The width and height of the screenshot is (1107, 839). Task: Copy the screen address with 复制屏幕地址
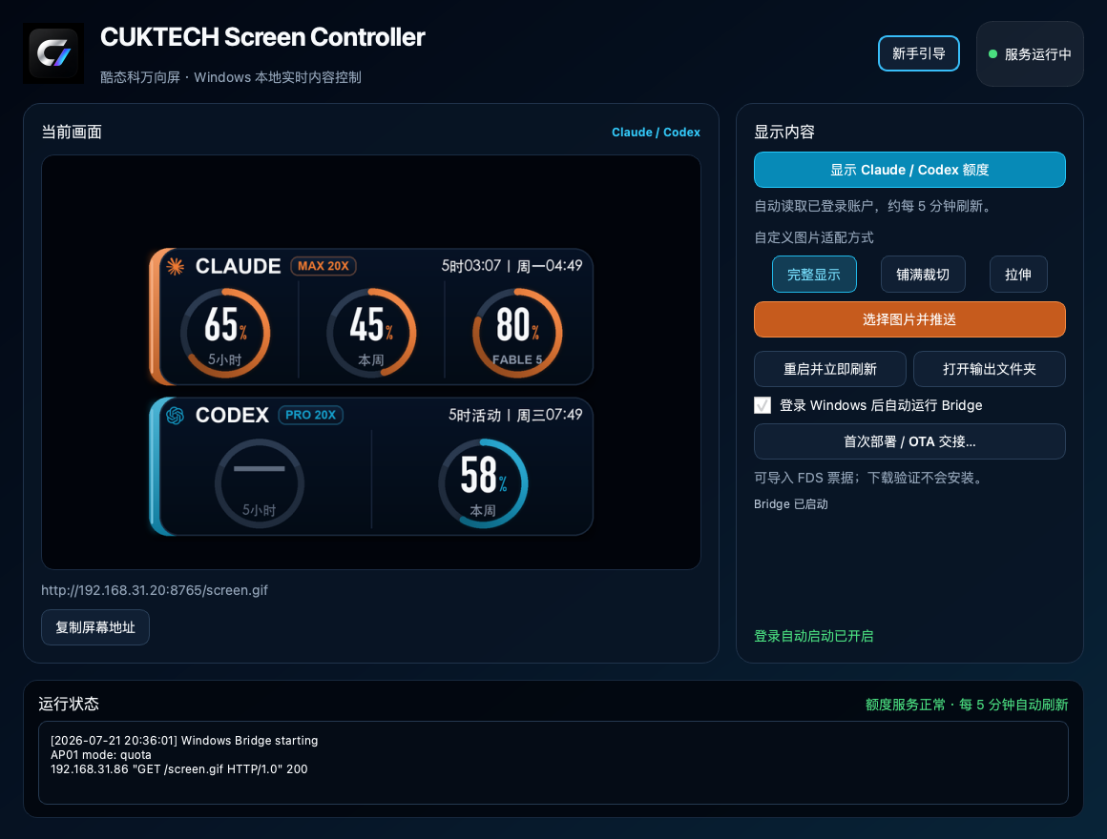tap(95, 627)
